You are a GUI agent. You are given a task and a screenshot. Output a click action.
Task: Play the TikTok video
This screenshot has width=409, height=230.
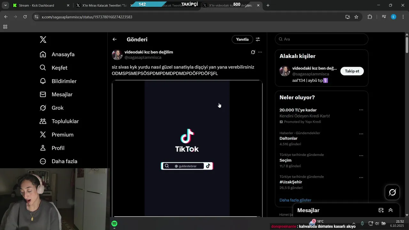point(187,149)
